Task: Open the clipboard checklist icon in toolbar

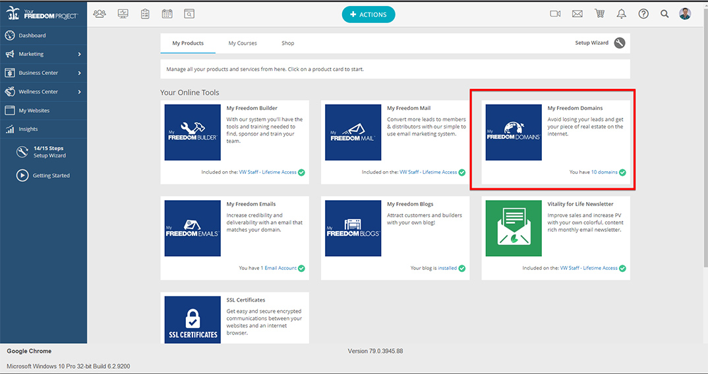Action: [x=145, y=14]
